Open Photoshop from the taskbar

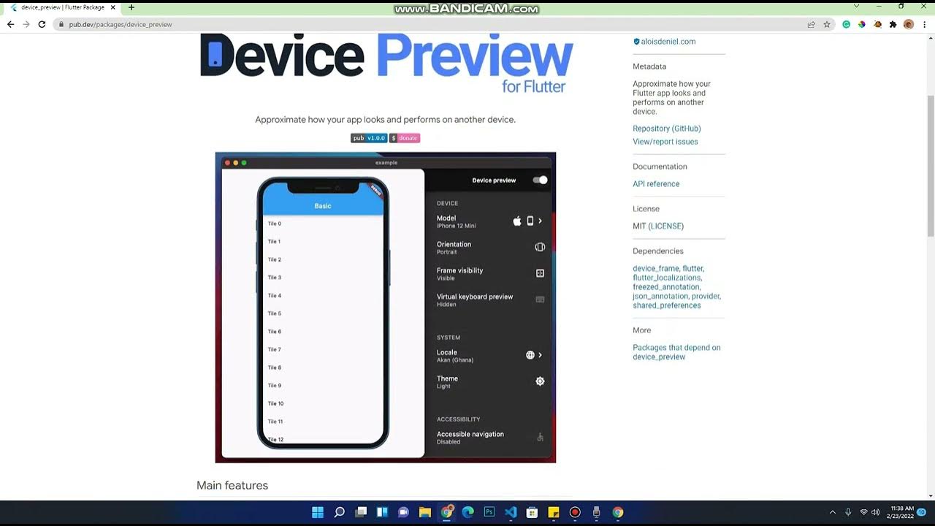tap(489, 512)
